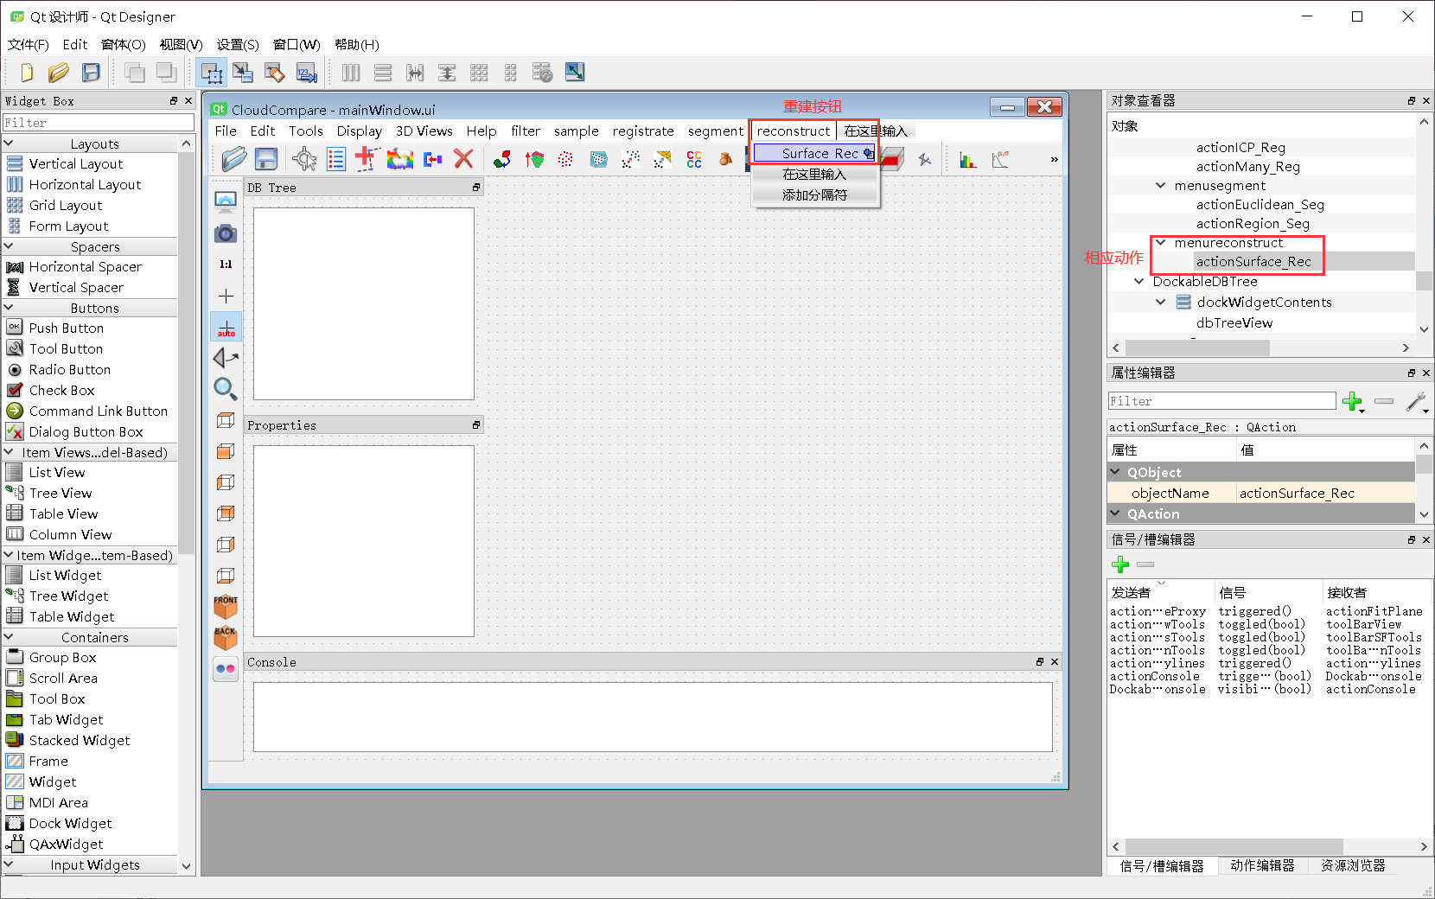Apply vertical layout from the toolbar
The width and height of the screenshot is (1435, 899).
click(x=383, y=73)
